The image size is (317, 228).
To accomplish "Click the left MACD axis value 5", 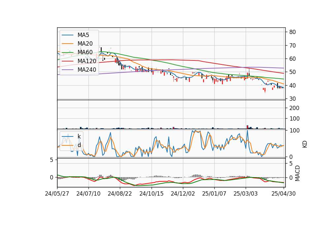I will click(x=52, y=160).
